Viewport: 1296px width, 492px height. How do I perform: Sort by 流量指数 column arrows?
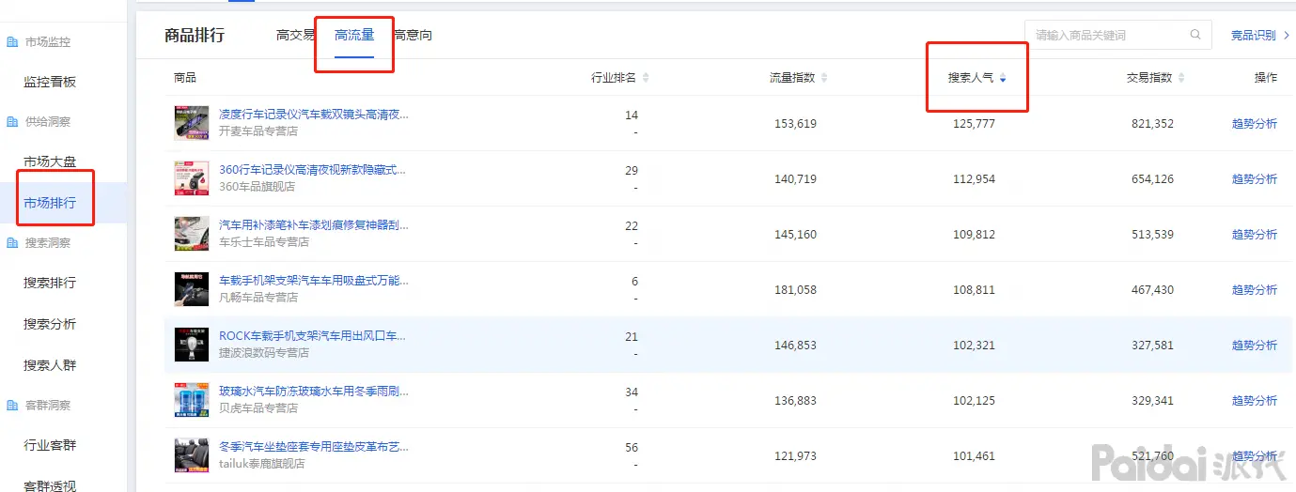823,78
